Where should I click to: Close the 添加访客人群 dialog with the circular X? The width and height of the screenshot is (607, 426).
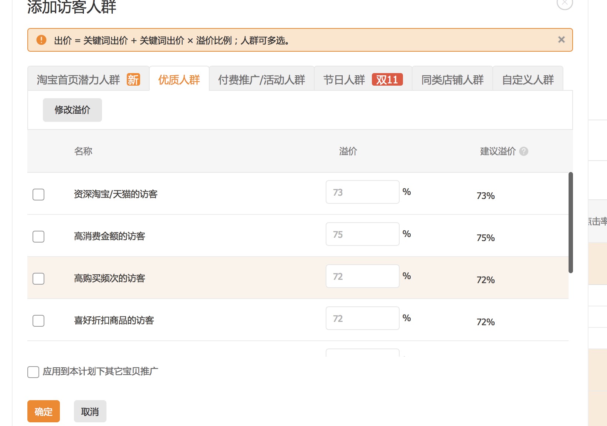pos(564,3)
